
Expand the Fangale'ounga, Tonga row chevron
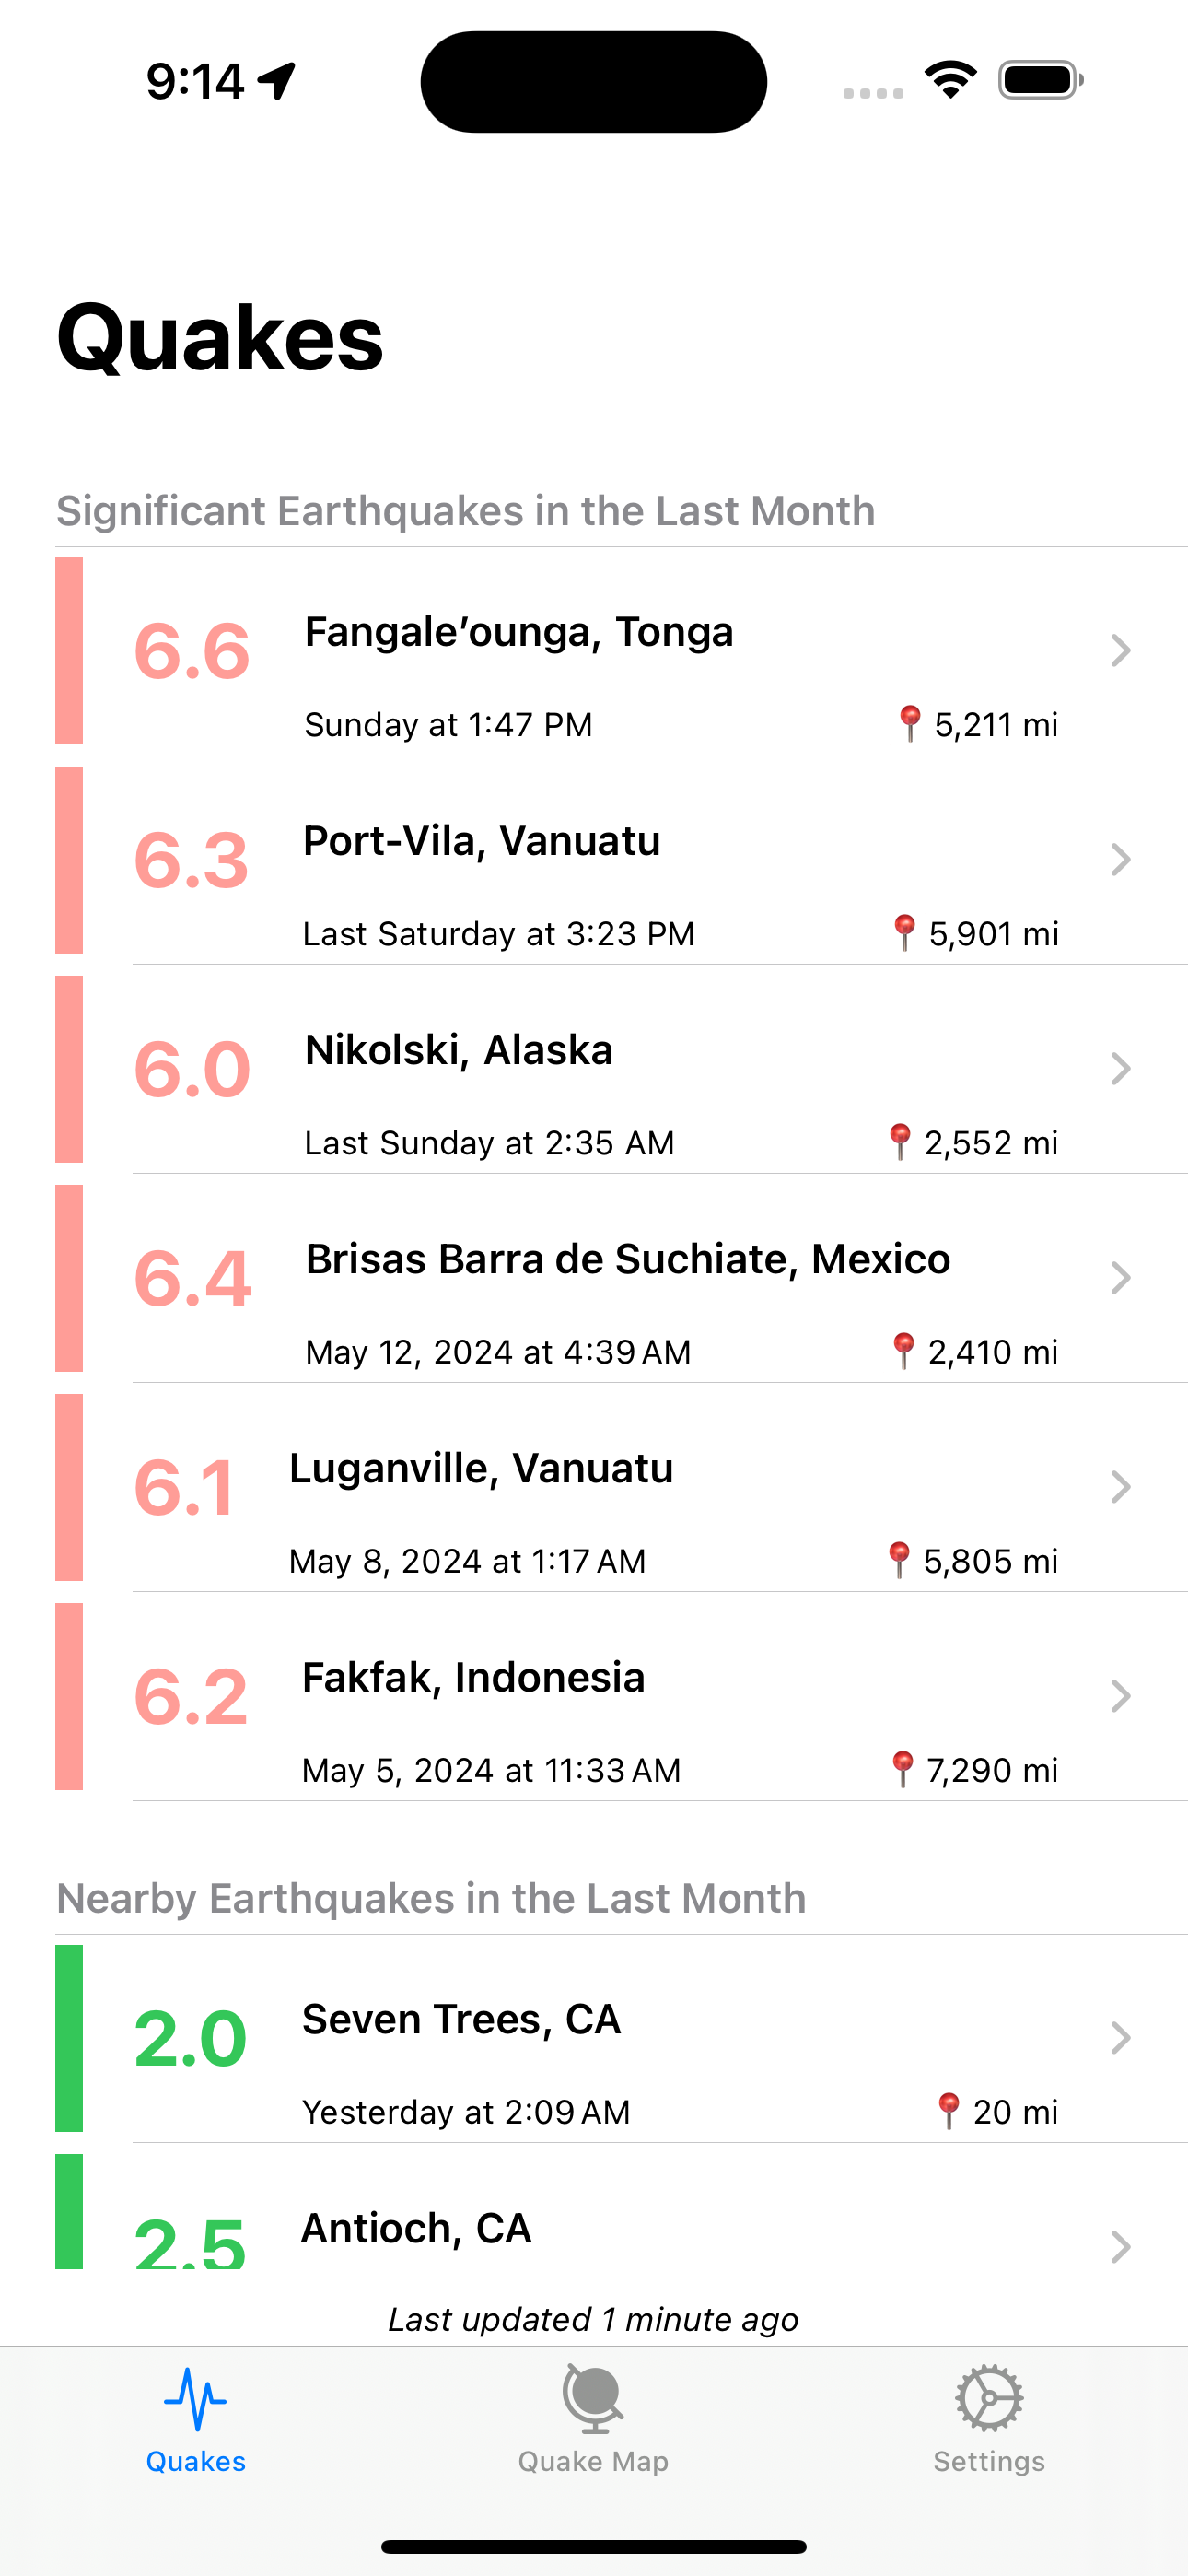pyautogui.click(x=1120, y=650)
